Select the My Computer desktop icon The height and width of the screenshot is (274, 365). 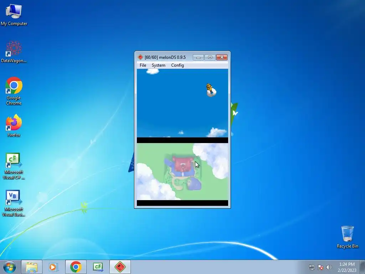click(14, 15)
